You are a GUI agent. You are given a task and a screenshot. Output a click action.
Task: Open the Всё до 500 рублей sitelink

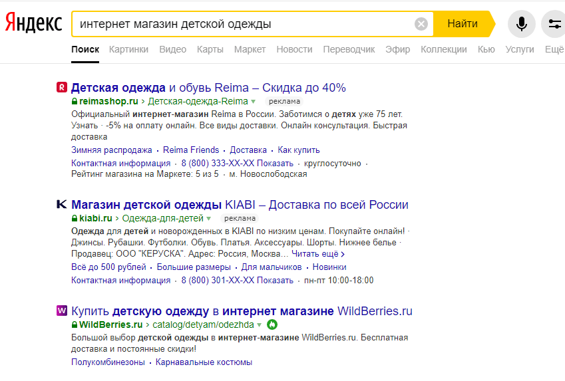[108, 267]
